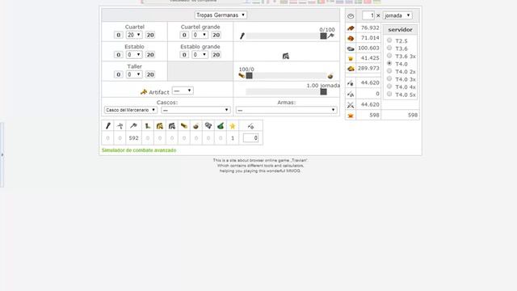This screenshot has height=291, width=517.
Task: Open the Taller level dropdown
Action: (x=134, y=74)
